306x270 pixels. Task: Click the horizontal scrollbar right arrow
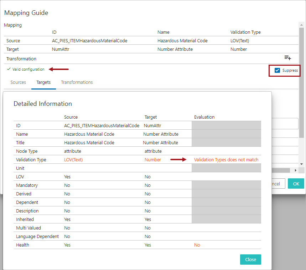295,171
